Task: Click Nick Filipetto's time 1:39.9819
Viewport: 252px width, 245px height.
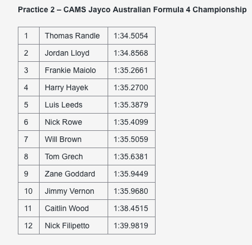Action: pos(132,226)
